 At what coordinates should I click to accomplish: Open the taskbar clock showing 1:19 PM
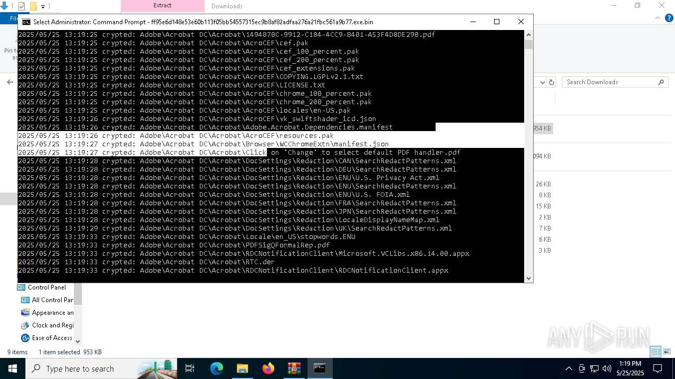pyautogui.click(x=630, y=368)
